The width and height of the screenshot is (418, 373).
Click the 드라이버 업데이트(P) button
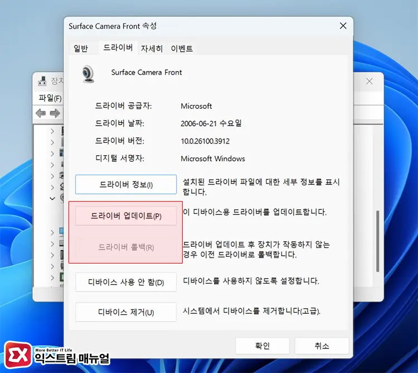click(126, 216)
